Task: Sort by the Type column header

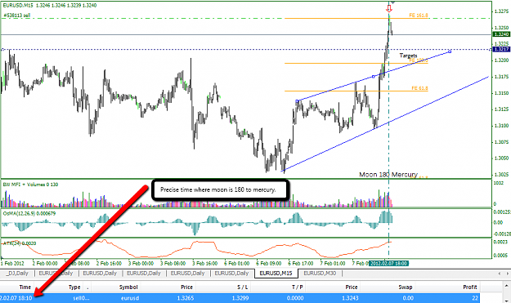Action: pos(74,287)
